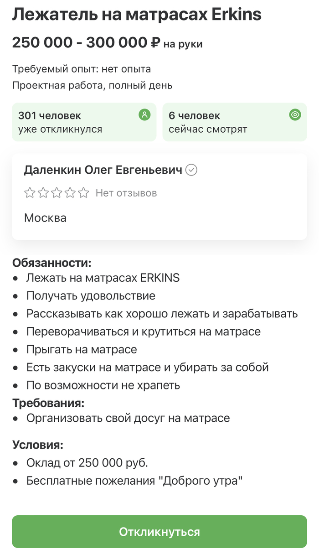
Task: Click the job title Лежатель на матрасах Erkins
Action: pyautogui.click(x=137, y=15)
